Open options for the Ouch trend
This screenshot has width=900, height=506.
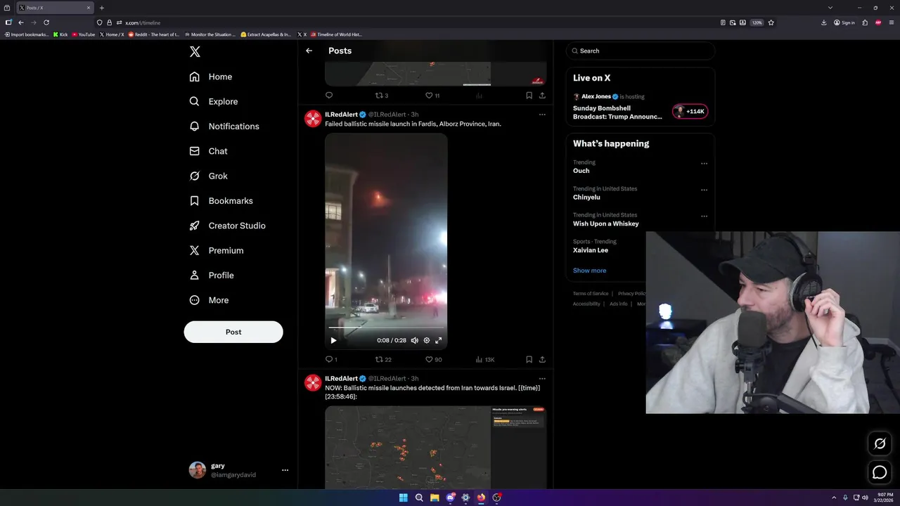[x=704, y=164]
